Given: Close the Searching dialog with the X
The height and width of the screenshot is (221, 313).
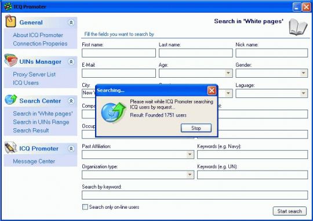Looking at the screenshot, I should 212,90.
